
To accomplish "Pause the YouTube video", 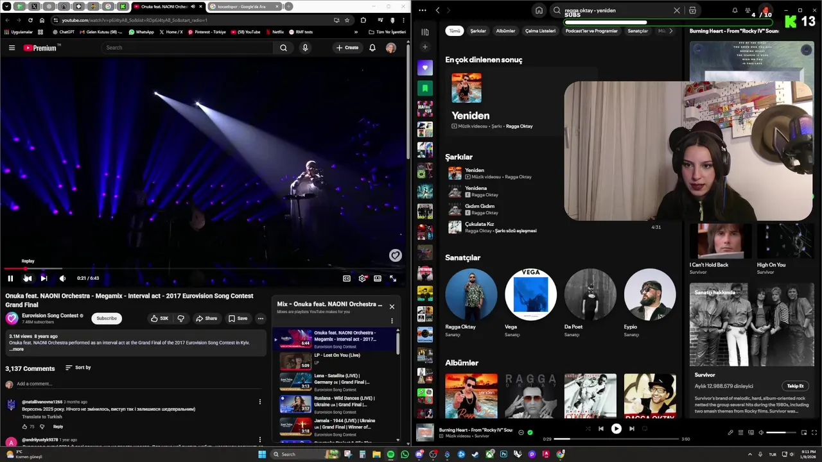I will [10, 278].
